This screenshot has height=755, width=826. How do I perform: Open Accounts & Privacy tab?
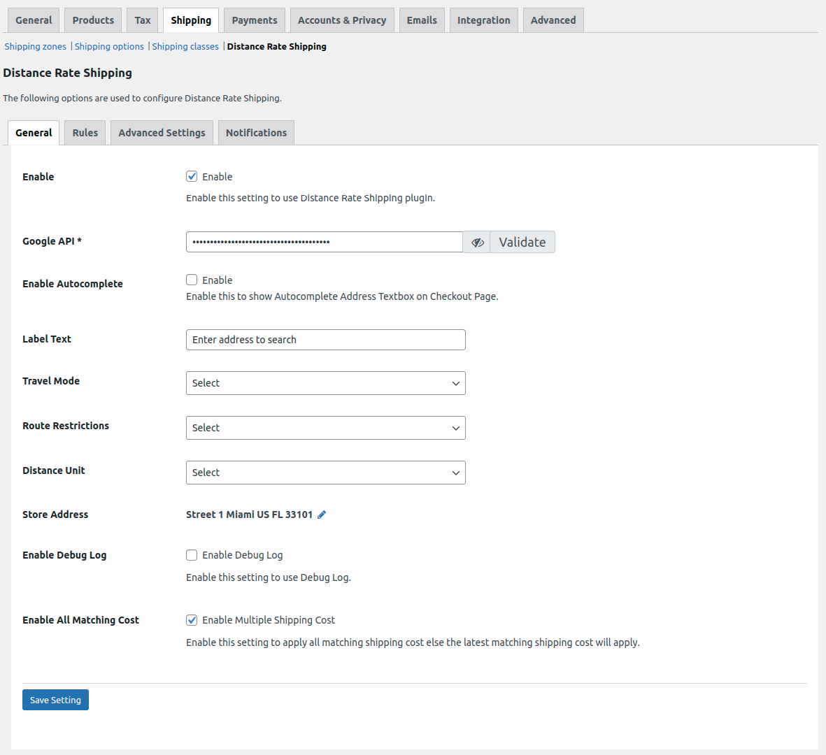coord(342,20)
